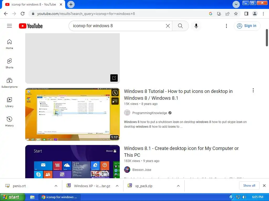Expand options for penis.crt download
Screen dimensions: 269x201
56,186
